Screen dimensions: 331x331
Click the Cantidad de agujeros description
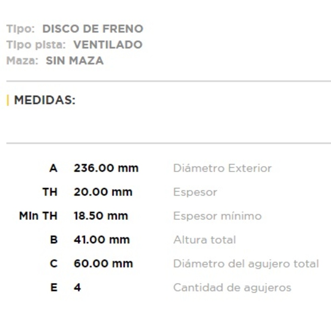pos(232,287)
